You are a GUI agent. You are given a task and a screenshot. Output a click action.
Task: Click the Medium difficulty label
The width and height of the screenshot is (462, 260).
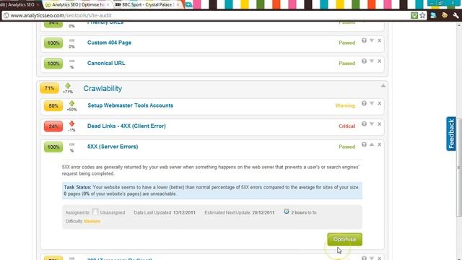(92, 221)
